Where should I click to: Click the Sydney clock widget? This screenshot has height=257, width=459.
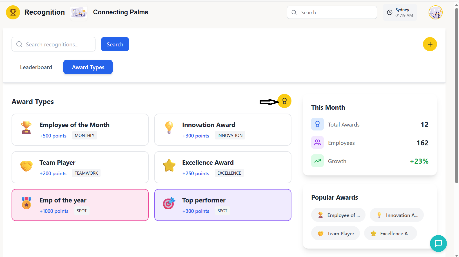pos(400,12)
